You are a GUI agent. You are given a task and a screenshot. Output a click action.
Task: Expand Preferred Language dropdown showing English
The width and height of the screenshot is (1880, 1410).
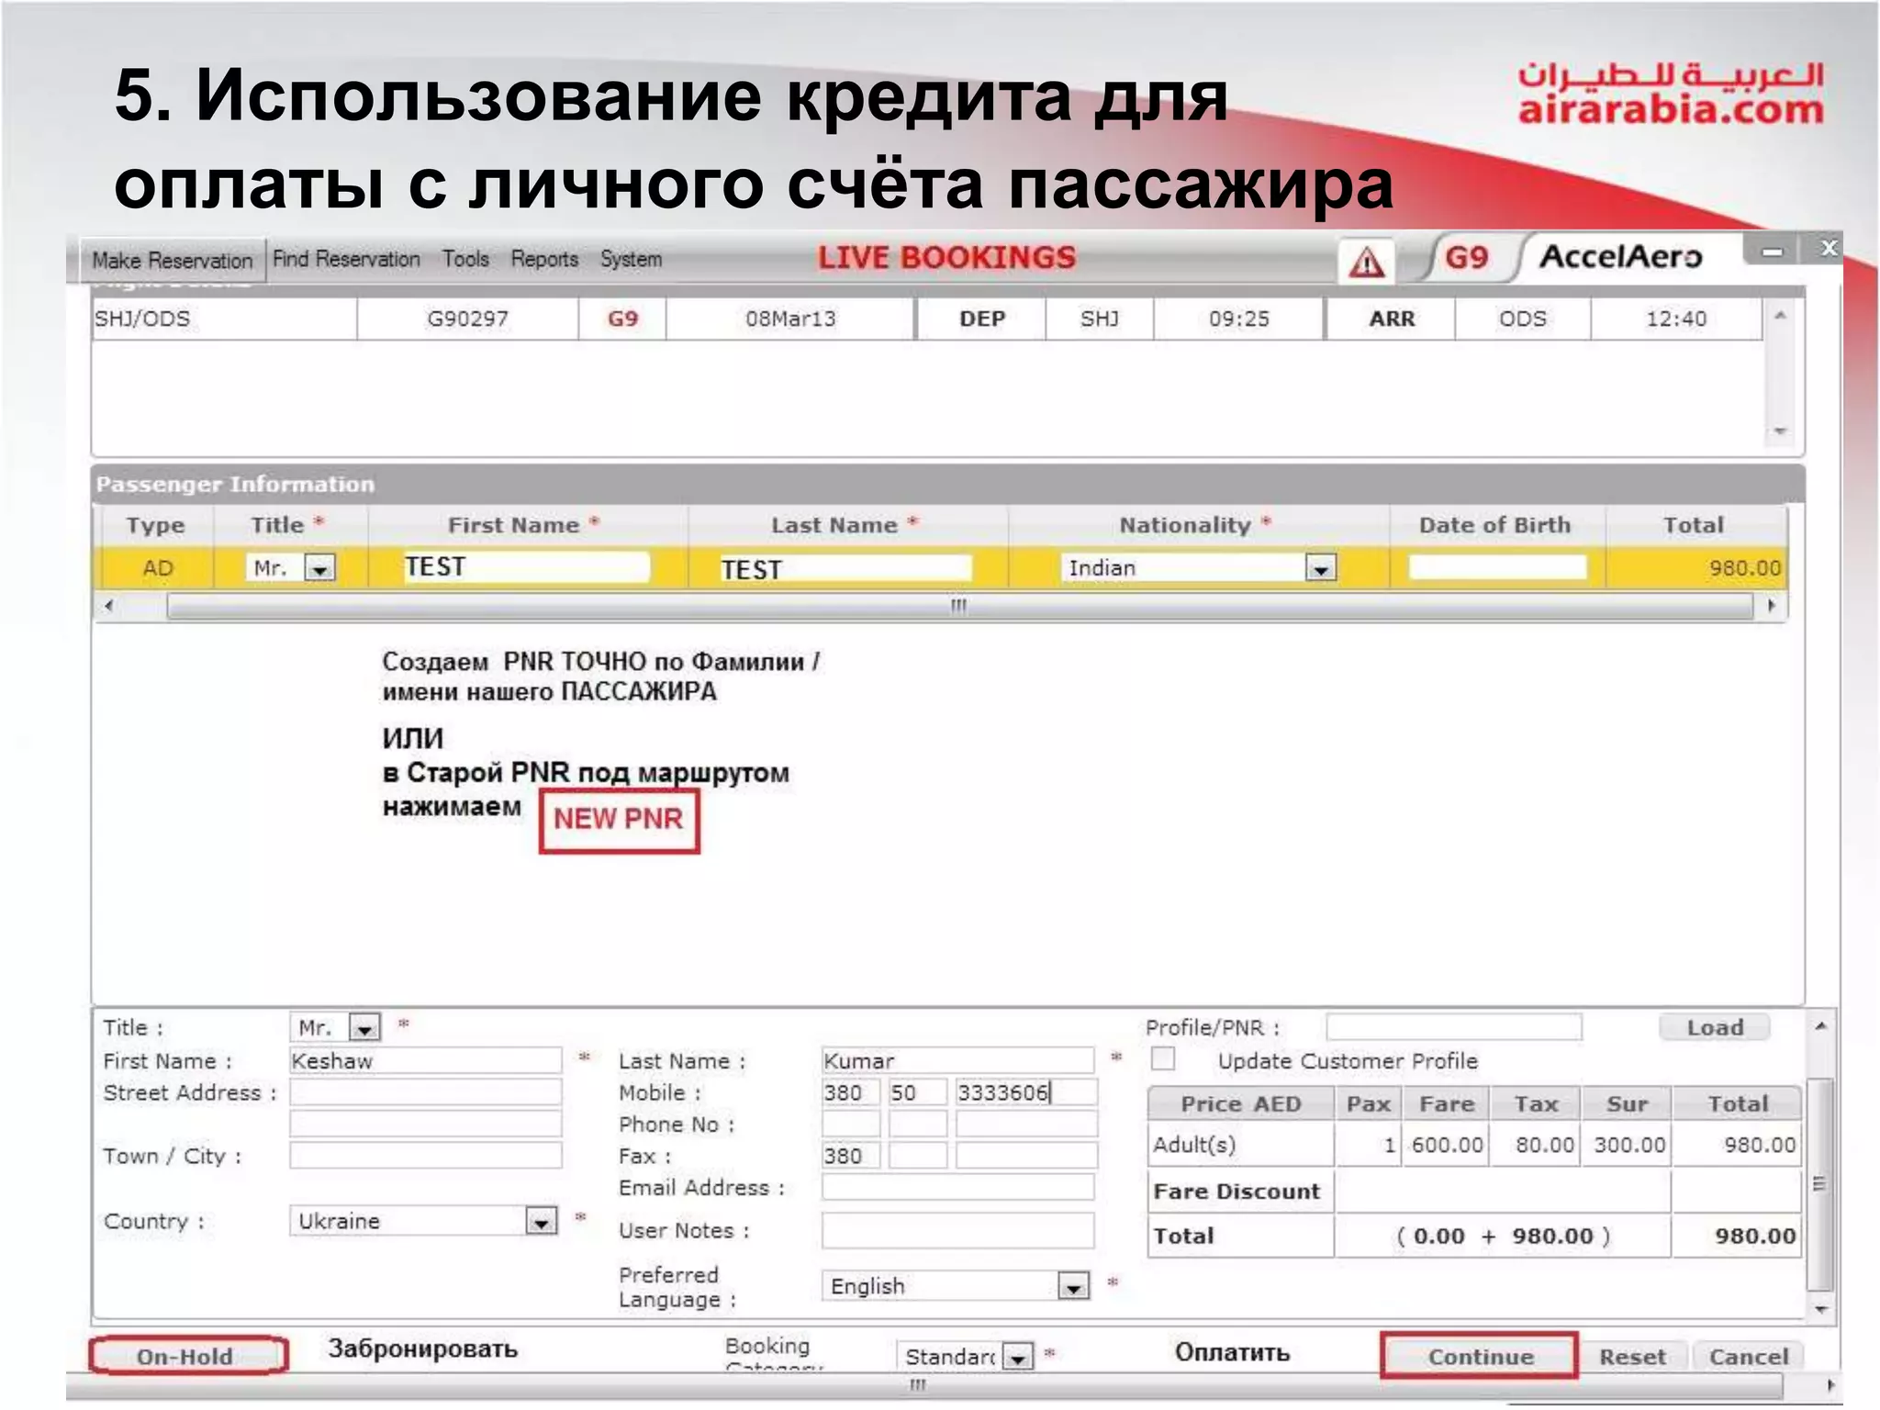point(1072,1287)
